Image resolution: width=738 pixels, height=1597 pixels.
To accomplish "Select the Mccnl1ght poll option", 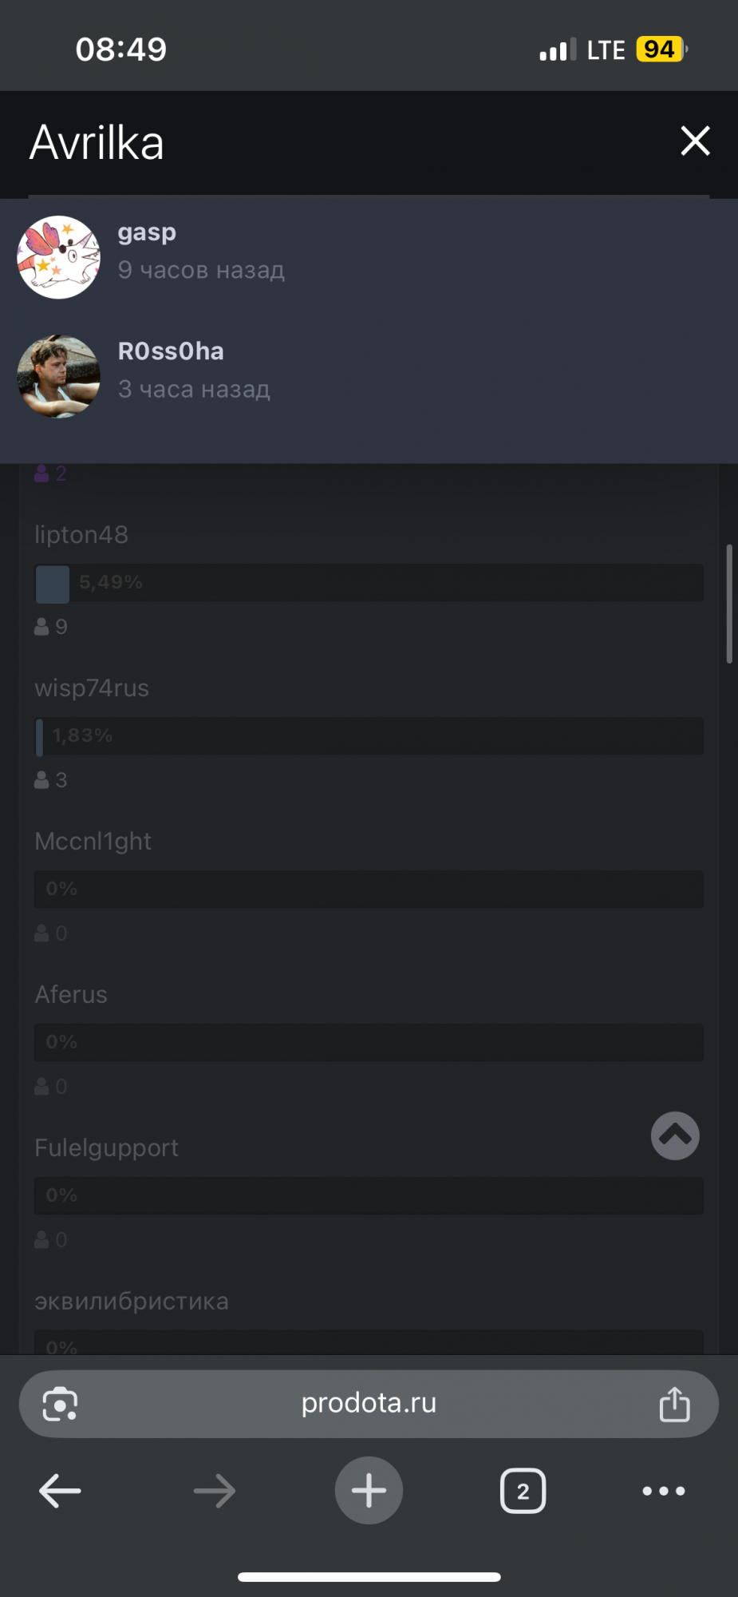I will click(93, 842).
